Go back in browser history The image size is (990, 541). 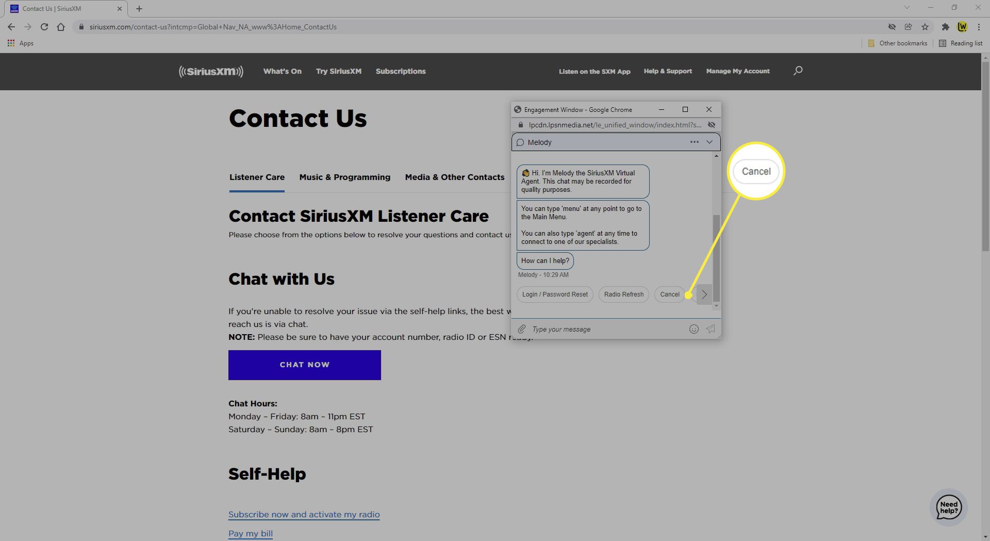pyautogui.click(x=11, y=27)
